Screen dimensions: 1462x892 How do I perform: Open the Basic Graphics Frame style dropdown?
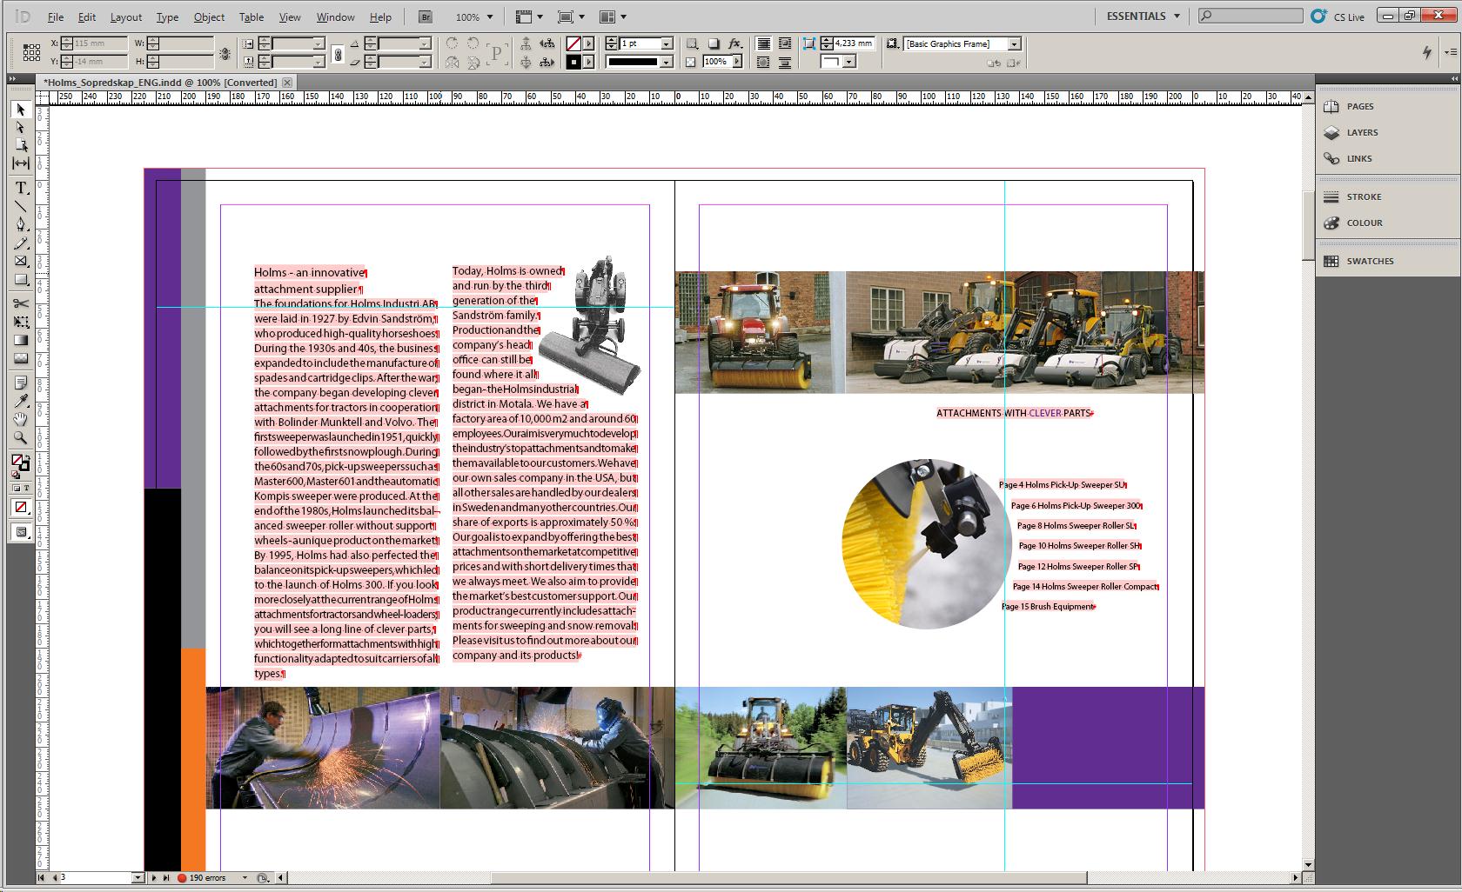pyautogui.click(x=1015, y=43)
